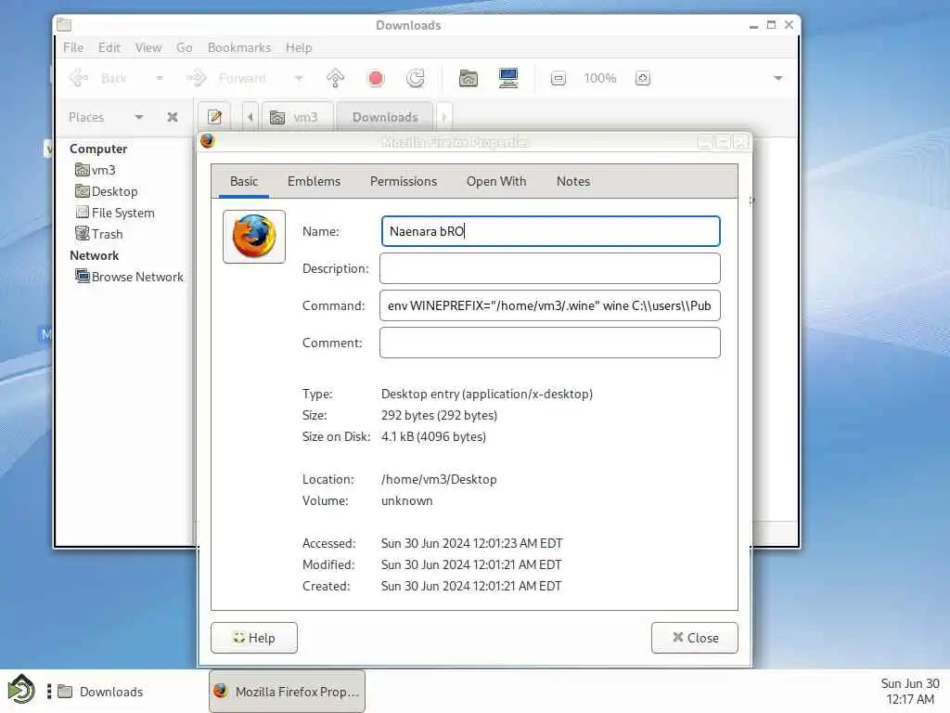Click the path bar right scroll arrow
Screen dimensions: 950x713
click(444, 116)
